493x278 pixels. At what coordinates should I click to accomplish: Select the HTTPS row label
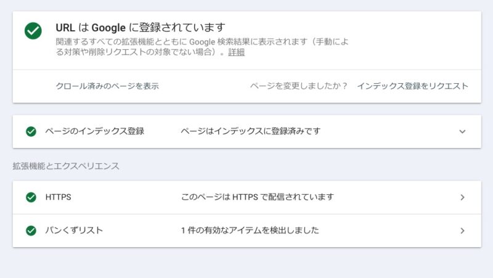pyautogui.click(x=58, y=197)
